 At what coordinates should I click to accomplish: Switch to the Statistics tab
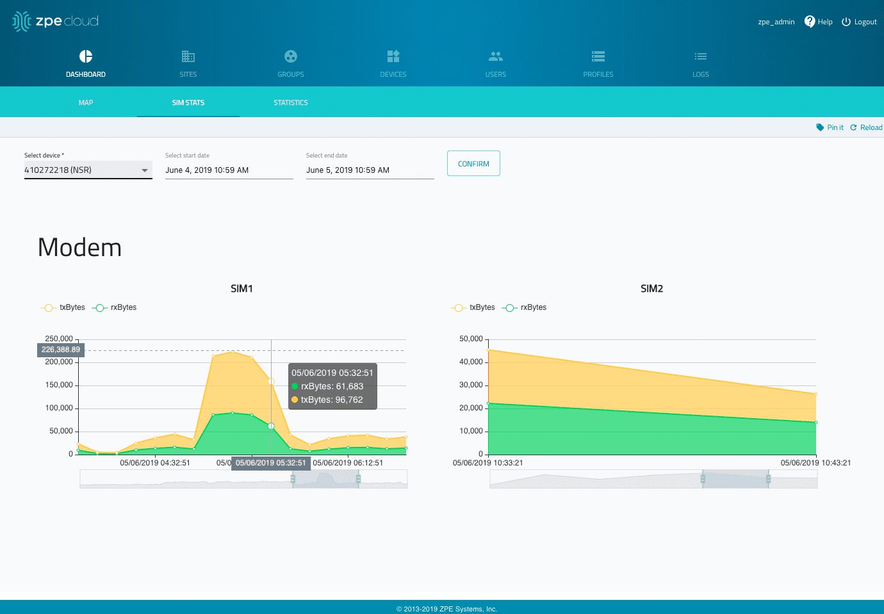(291, 102)
